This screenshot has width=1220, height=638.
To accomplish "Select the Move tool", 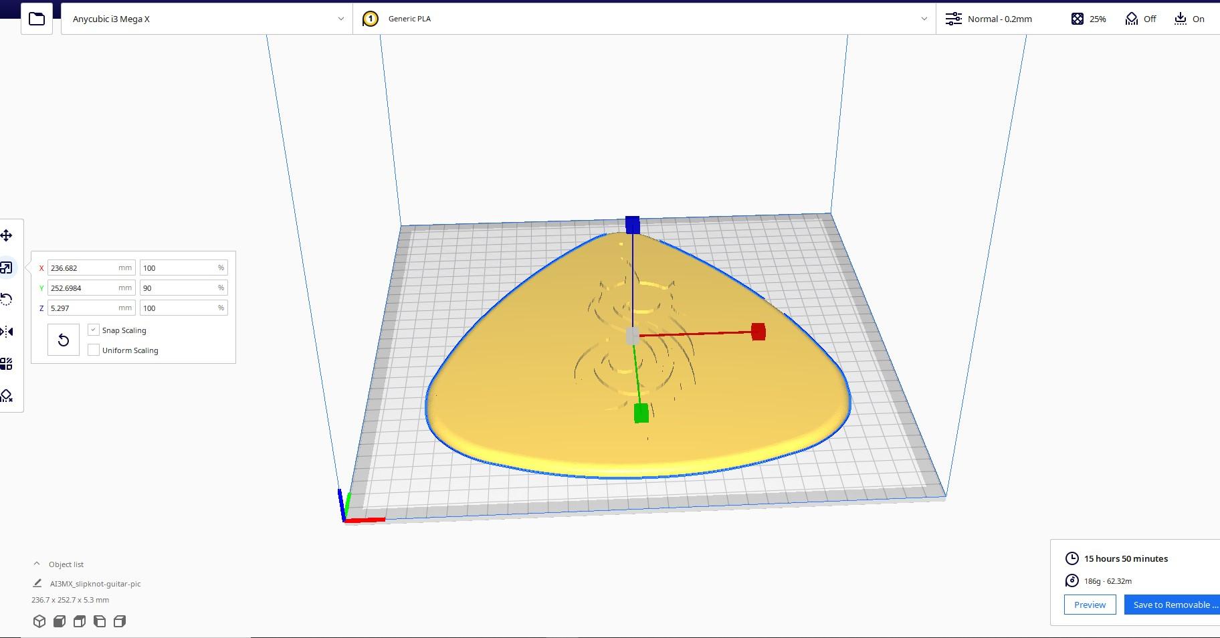I will (x=7, y=235).
